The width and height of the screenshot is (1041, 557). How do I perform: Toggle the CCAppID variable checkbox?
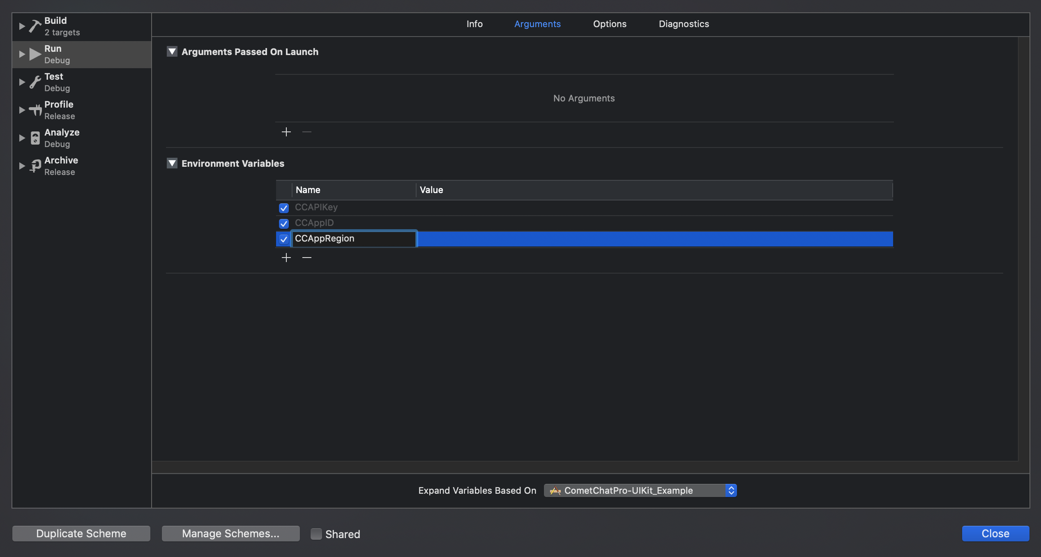point(284,223)
